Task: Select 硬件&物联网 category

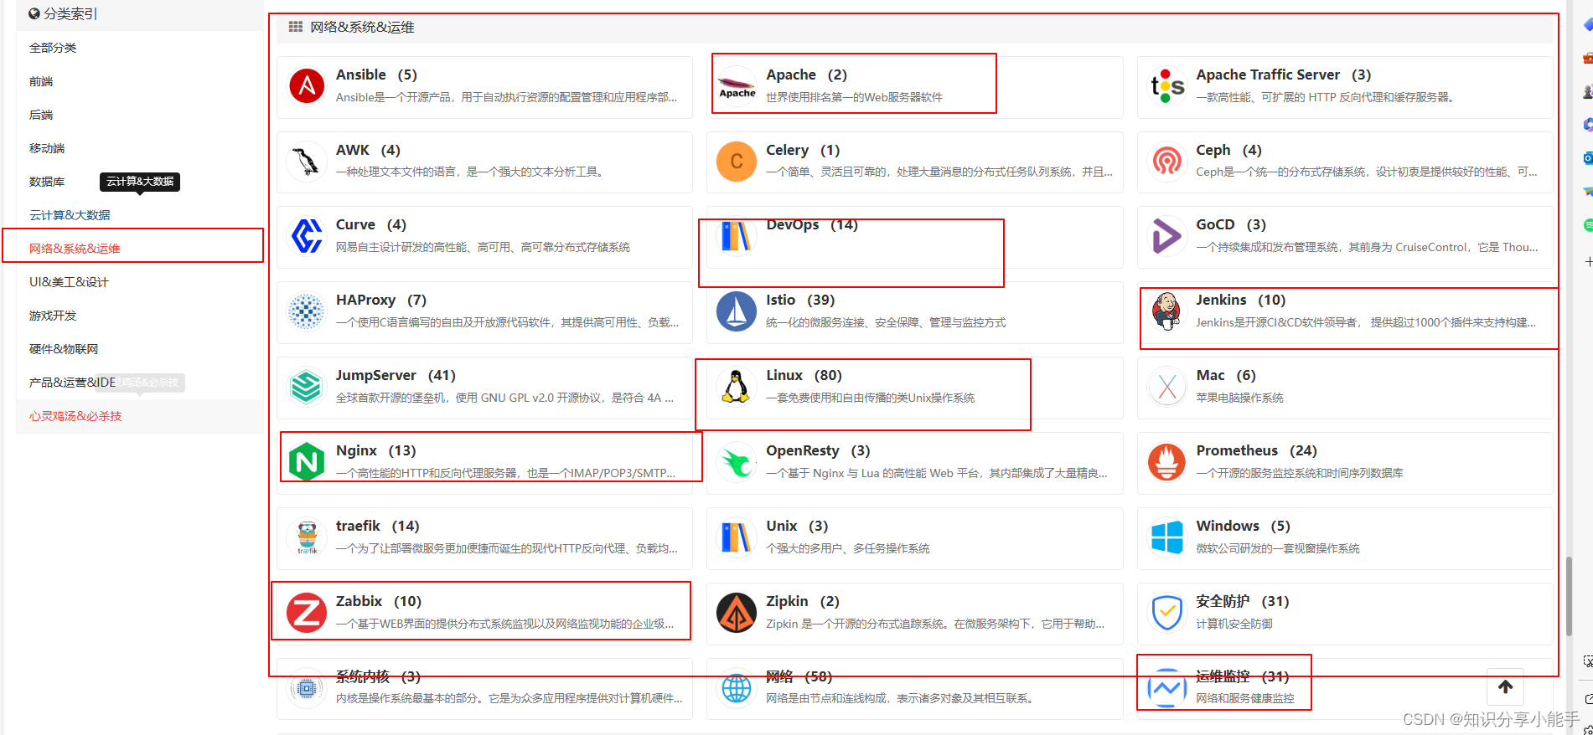Action: (64, 349)
